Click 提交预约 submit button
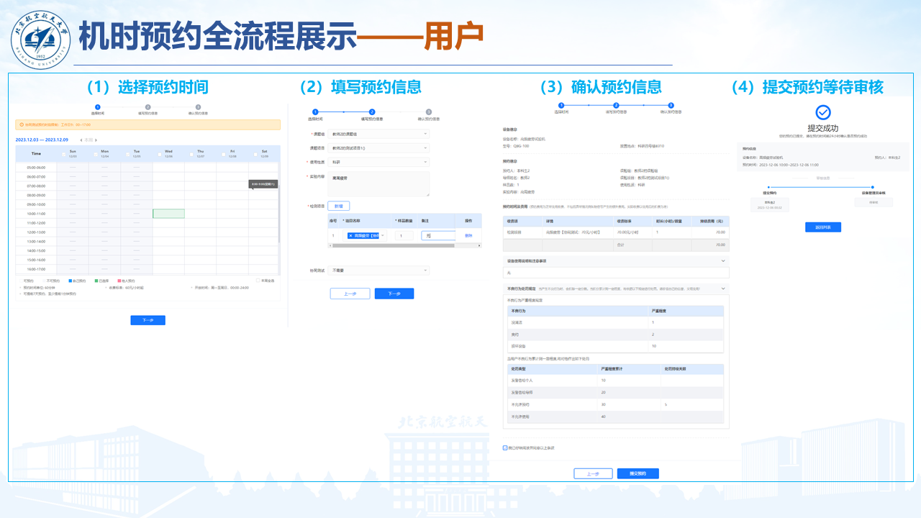The width and height of the screenshot is (921, 518). click(638, 473)
